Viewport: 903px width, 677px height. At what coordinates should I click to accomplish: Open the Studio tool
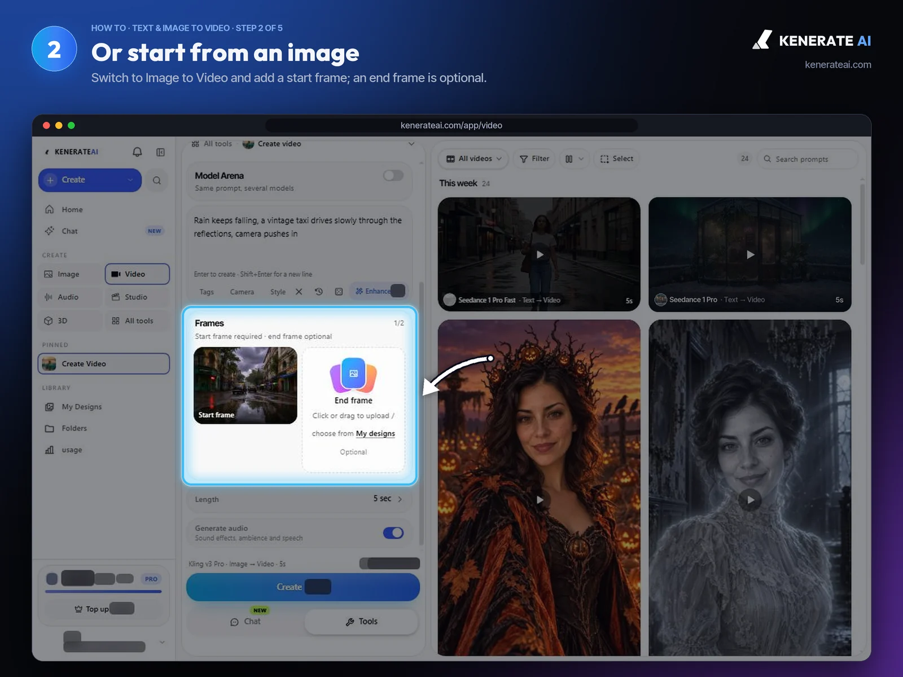click(137, 297)
